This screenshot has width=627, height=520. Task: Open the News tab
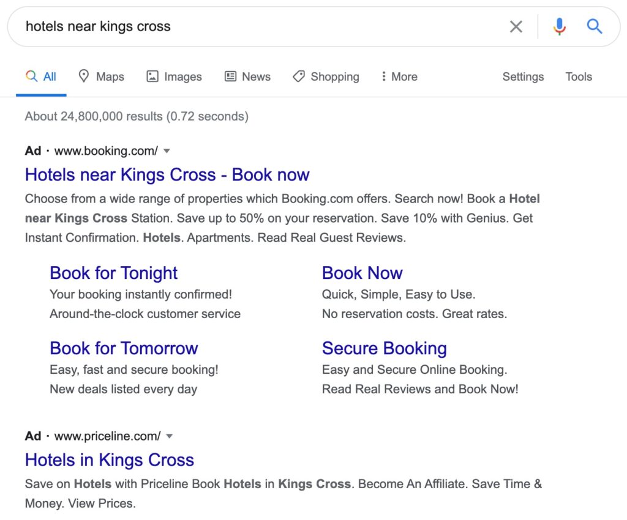click(x=248, y=76)
